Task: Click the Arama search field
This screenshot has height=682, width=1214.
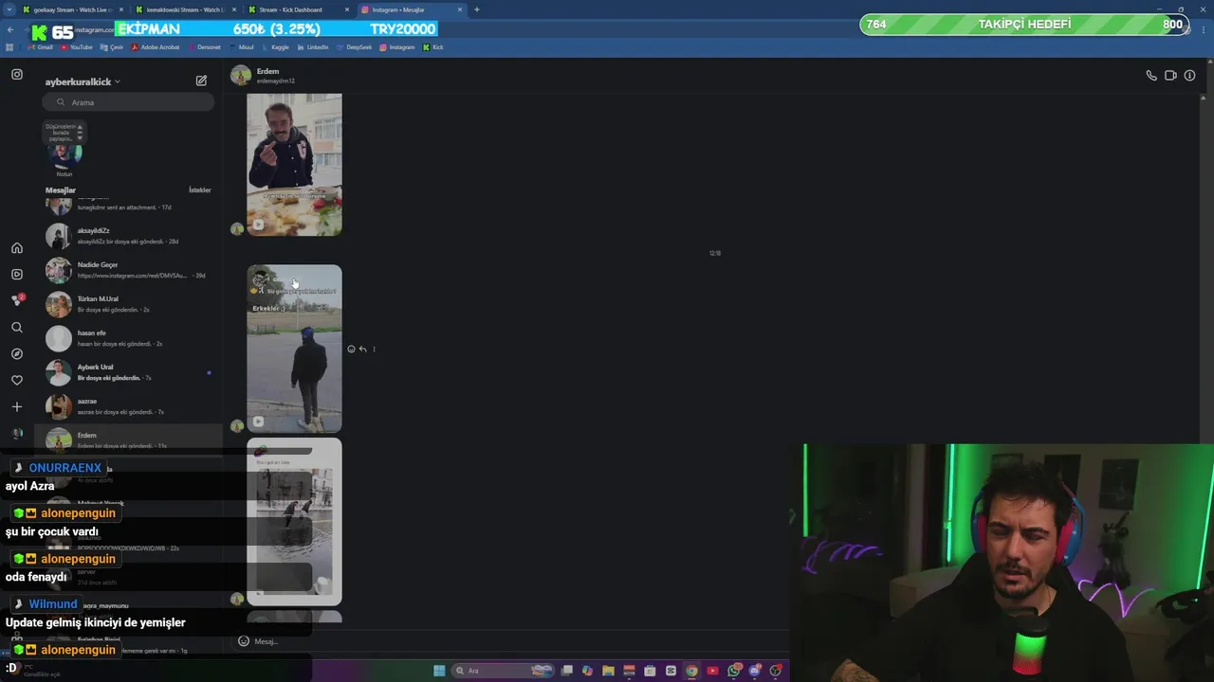Action: click(129, 102)
